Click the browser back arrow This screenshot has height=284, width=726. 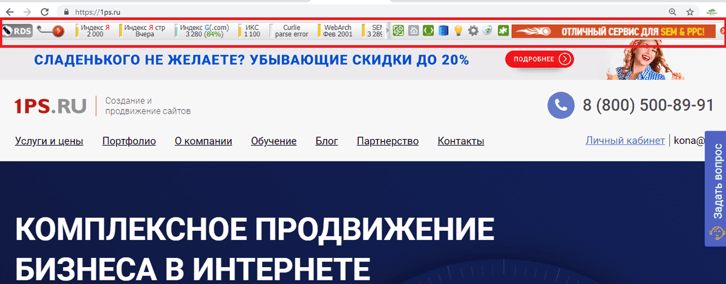(x=10, y=11)
